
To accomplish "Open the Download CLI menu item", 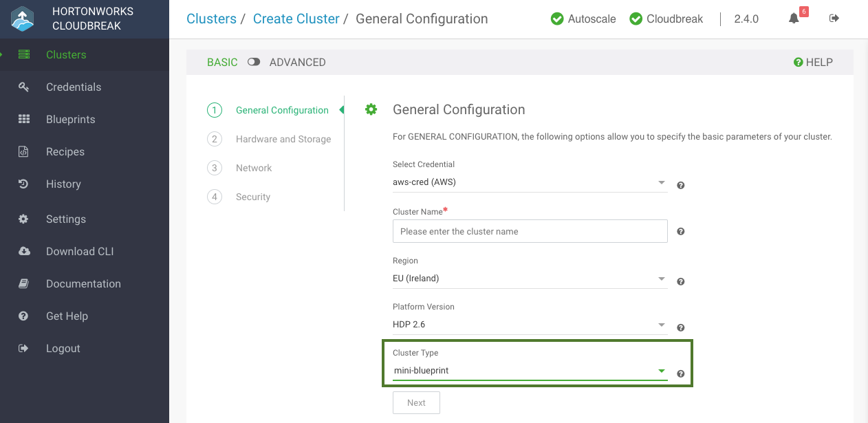I will (85, 251).
